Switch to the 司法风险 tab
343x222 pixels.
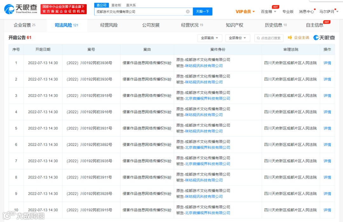[66, 25]
